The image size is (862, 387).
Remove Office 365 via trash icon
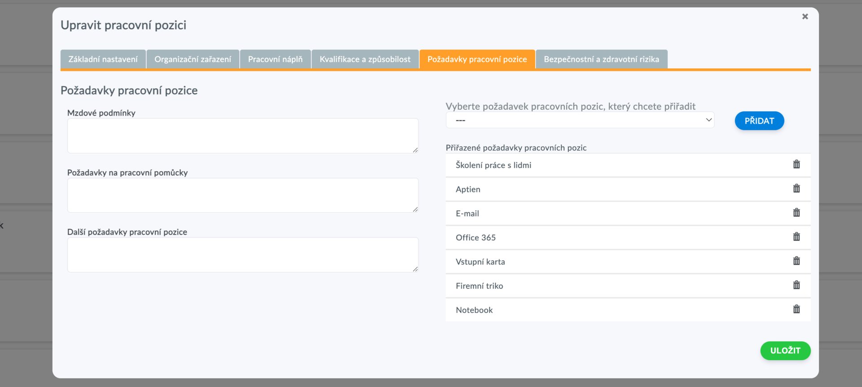[x=796, y=237]
